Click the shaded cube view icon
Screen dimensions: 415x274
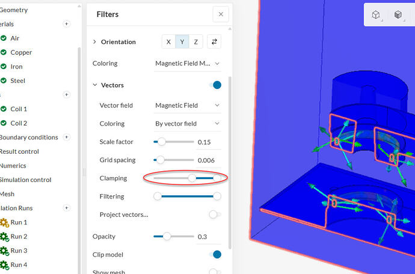coord(398,14)
